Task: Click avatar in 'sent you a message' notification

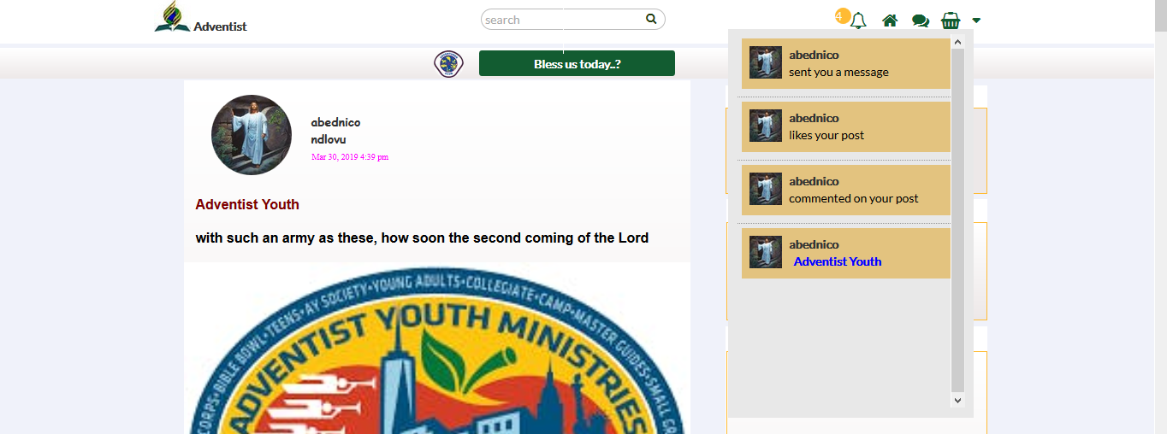Action: (766, 62)
